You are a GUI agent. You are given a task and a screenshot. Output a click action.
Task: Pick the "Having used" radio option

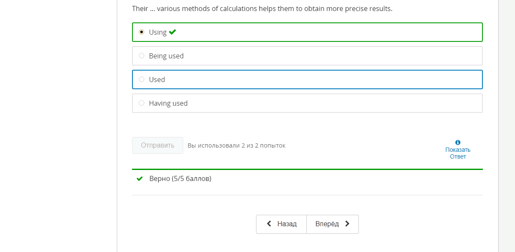(x=141, y=103)
